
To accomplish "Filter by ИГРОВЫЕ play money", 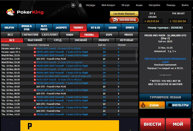I will [x=127, y=40].
